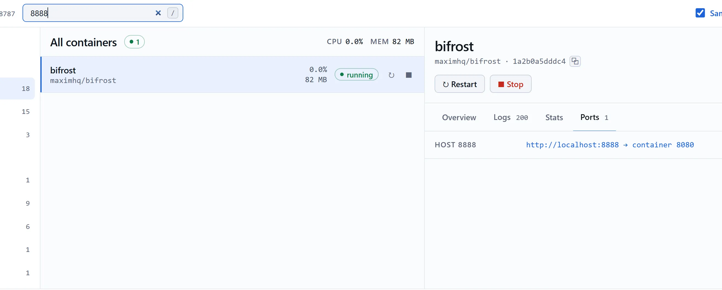This screenshot has width=722, height=290.
Task: Click the All containers heading
Action: point(83,42)
